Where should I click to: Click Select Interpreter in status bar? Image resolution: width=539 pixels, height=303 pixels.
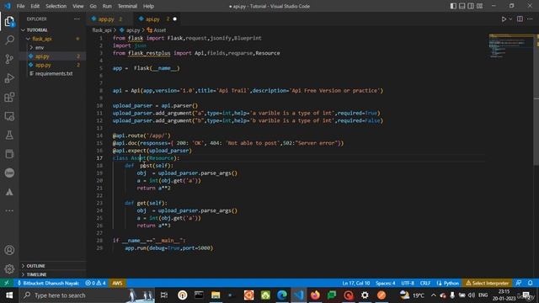(488, 283)
